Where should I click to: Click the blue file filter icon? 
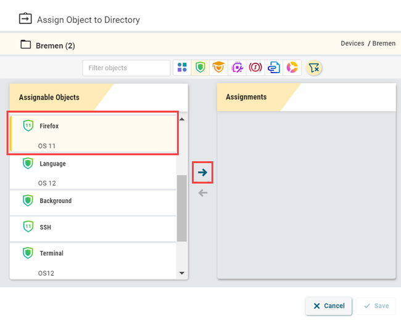(x=273, y=68)
